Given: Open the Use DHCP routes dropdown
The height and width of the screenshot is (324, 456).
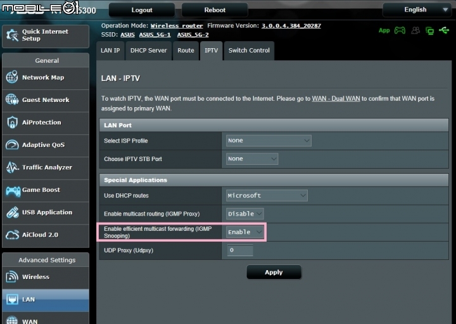Looking at the screenshot, I should 267,196.
